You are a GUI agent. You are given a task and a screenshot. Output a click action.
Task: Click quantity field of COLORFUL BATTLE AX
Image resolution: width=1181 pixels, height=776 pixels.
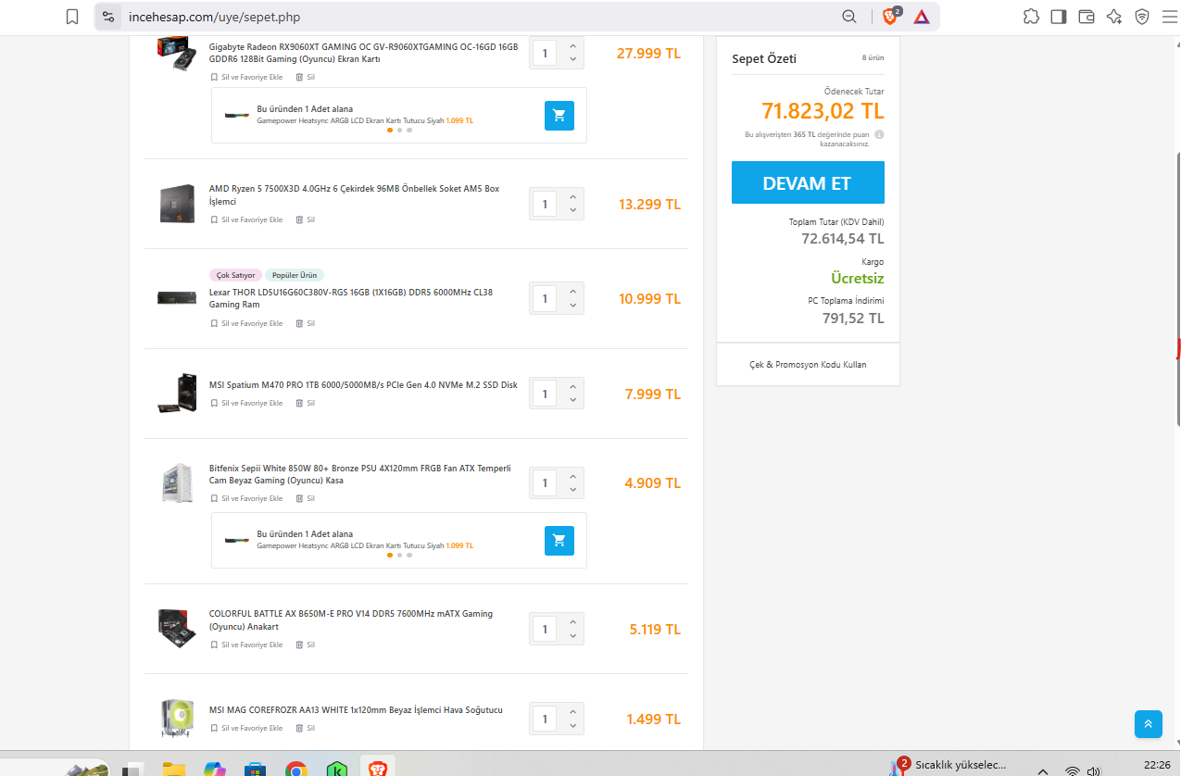(545, 629)
